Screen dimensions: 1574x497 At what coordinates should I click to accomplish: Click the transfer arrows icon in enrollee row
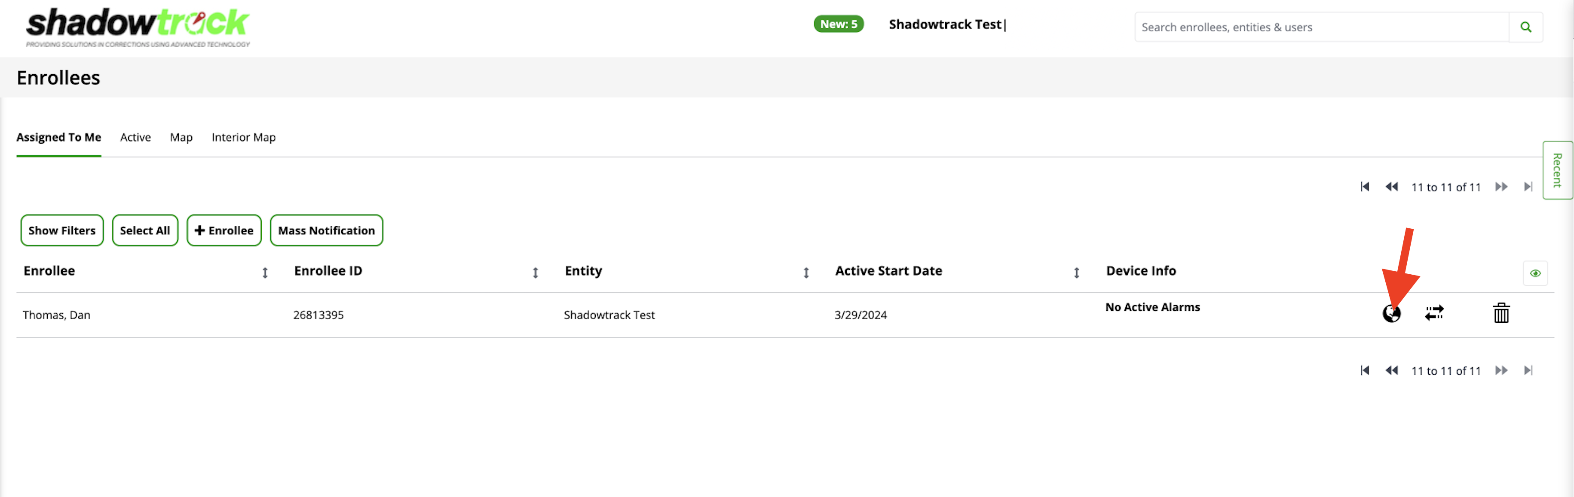tap(1433, 313)
